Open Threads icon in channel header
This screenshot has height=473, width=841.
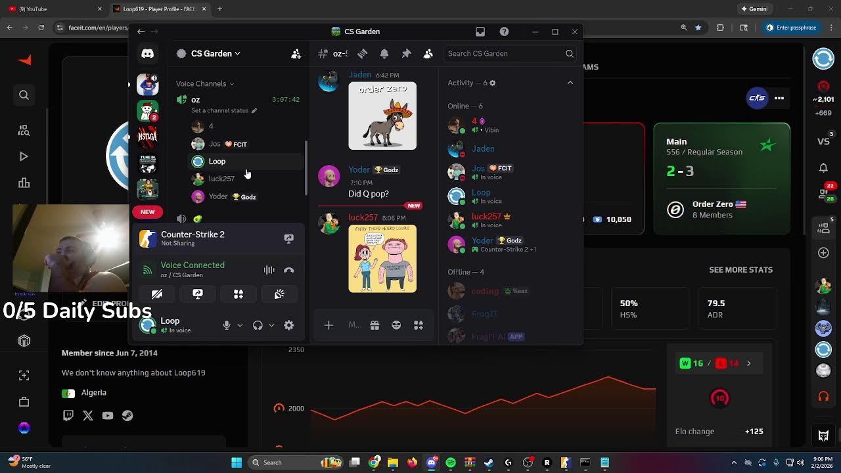pos(362,54)
